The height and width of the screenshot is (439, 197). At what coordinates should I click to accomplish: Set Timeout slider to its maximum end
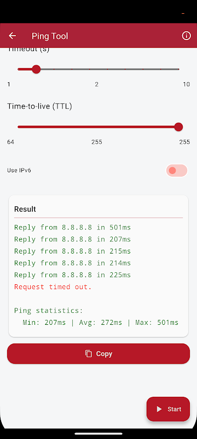coord(178,69)
